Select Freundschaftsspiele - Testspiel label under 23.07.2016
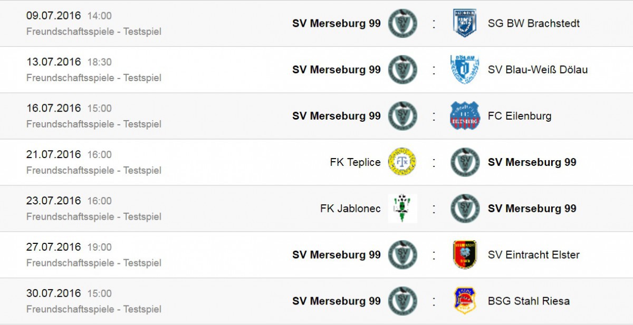The image size is (633, 325). coord(94,216)
